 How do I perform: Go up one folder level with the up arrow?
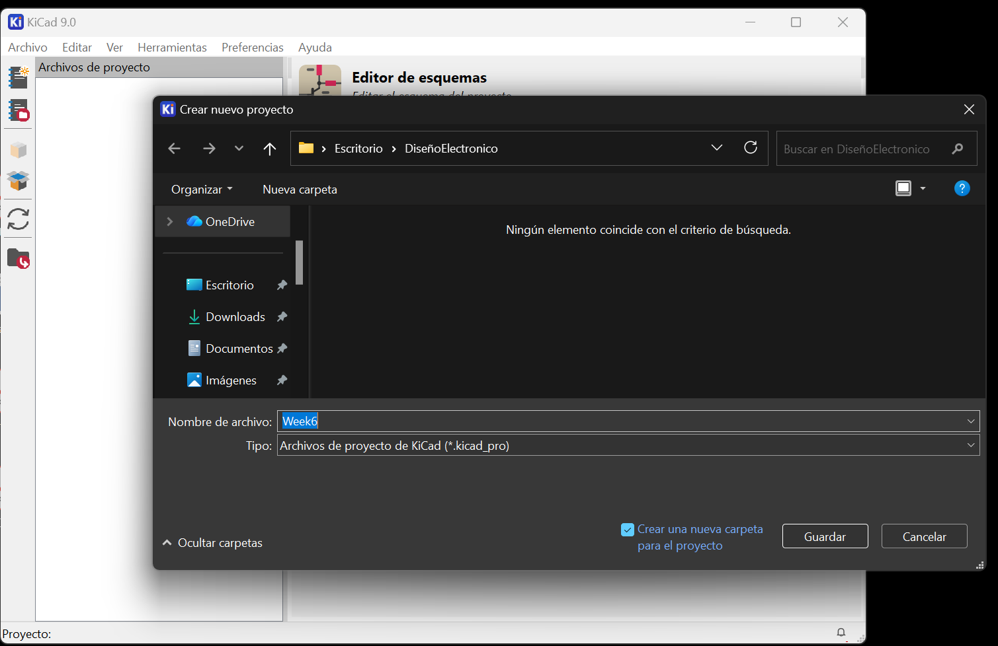point(270,149)
